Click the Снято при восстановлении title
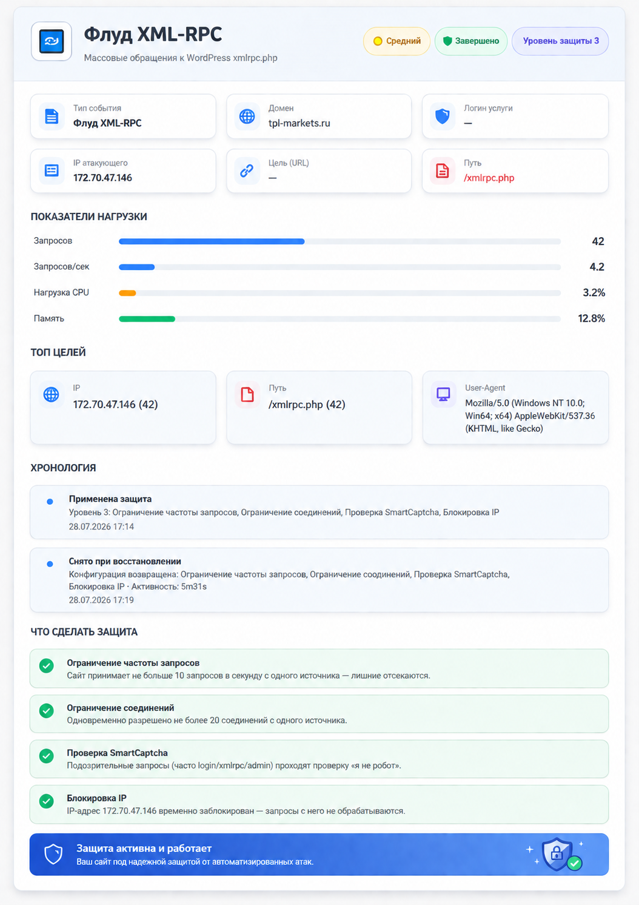Viewport: 639px width, 905px height. coord(125,562)
